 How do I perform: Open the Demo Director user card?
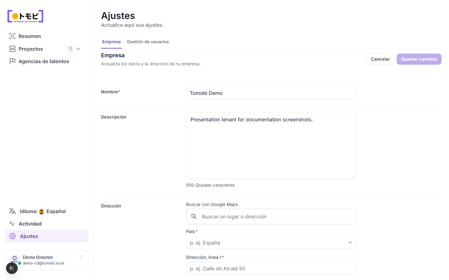pyautogui.click(x=46, y=260)
